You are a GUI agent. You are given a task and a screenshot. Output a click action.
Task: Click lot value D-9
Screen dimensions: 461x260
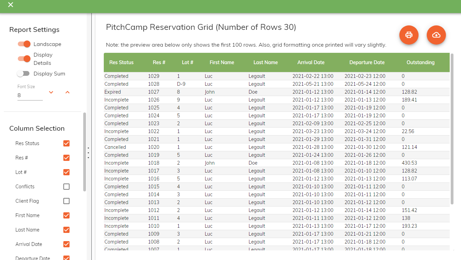pos(182,84)
